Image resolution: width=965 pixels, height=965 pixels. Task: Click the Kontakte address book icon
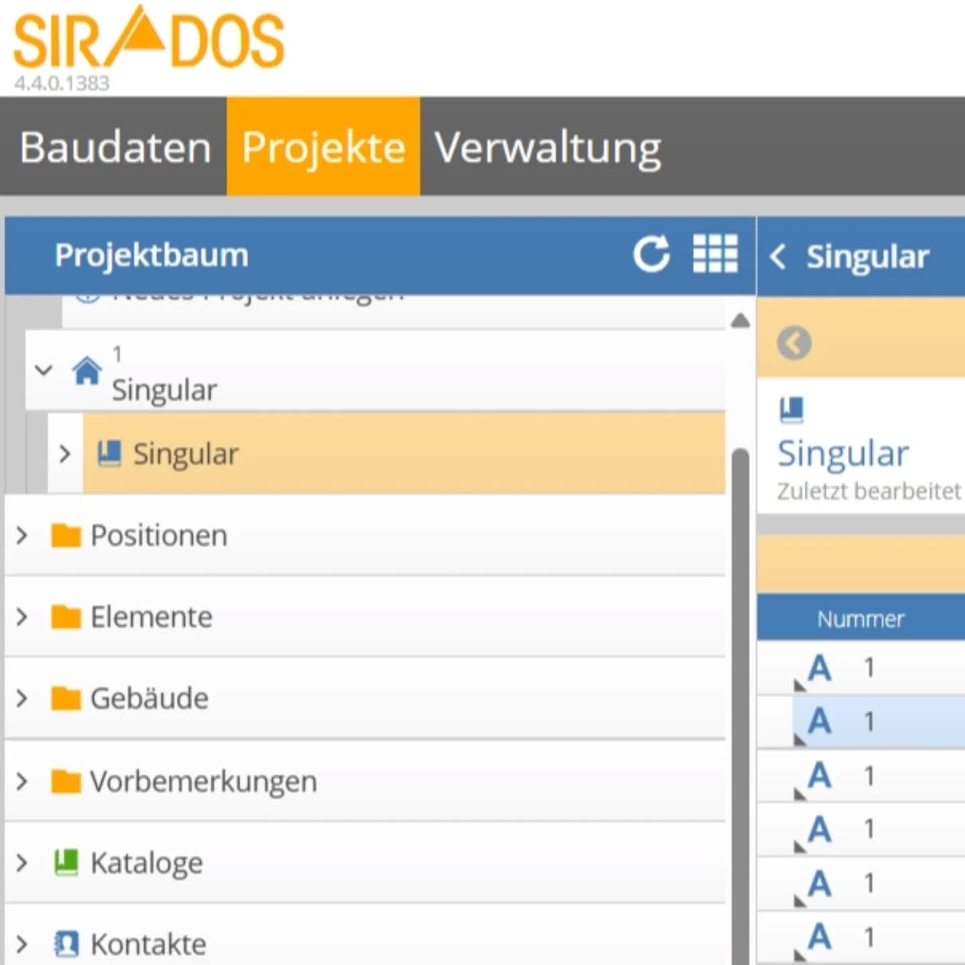[66, 944]
